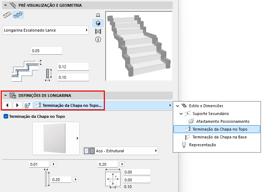Screen dimensions: 262x192
Task: Click the Pré-Visualização e Geometria panel icon
Action: pos(13,5)
